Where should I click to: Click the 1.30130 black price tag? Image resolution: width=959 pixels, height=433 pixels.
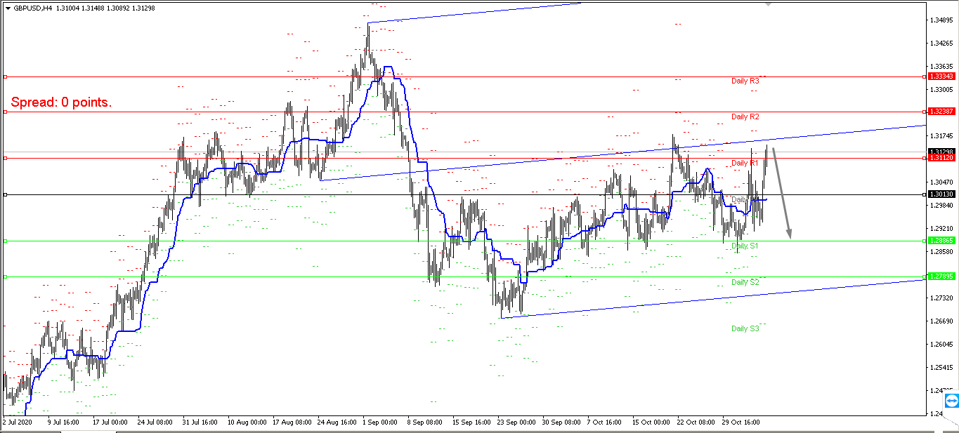[x=941, y=194]
